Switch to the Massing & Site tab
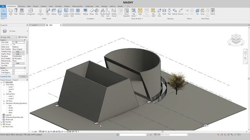The image size is (250, 140). pos(77,6)
